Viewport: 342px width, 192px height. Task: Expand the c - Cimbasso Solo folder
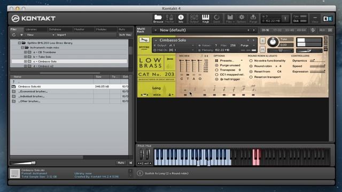pyautogui.click(x=25, y=61)
